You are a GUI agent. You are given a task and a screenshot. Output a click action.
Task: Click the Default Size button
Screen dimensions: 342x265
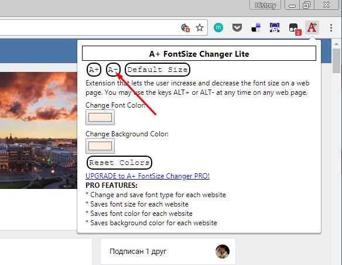click(158, 70)
